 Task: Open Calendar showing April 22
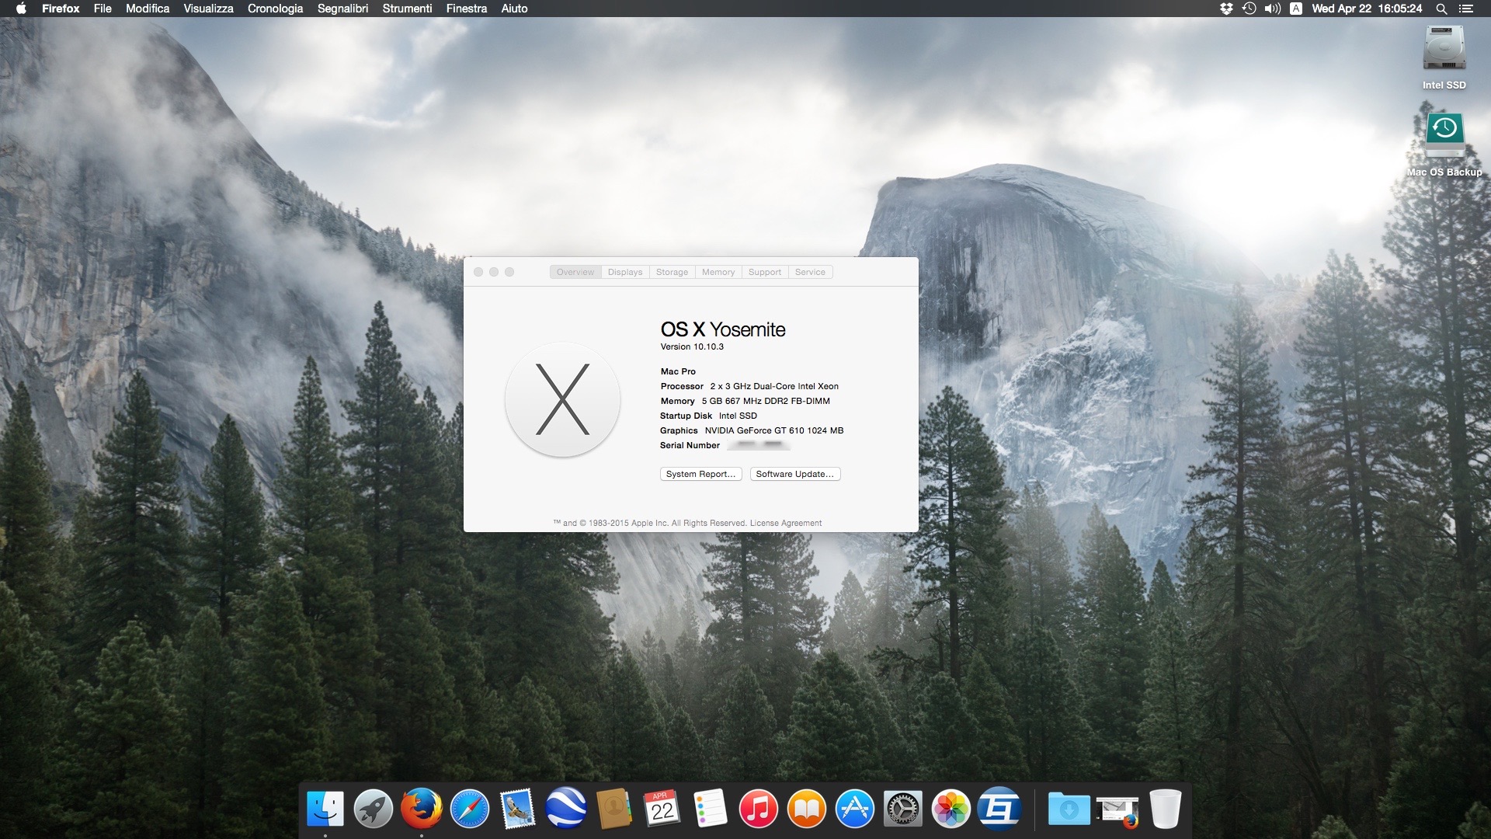click(662, 809)
